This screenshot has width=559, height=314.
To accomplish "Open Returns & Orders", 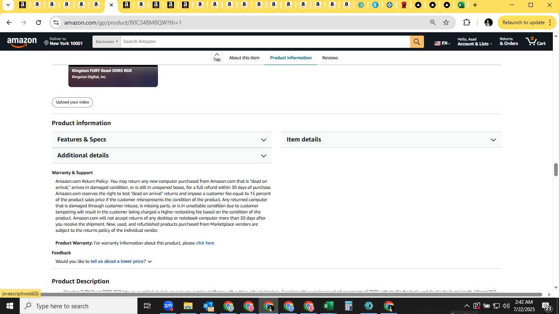I will tap(509, 41).
